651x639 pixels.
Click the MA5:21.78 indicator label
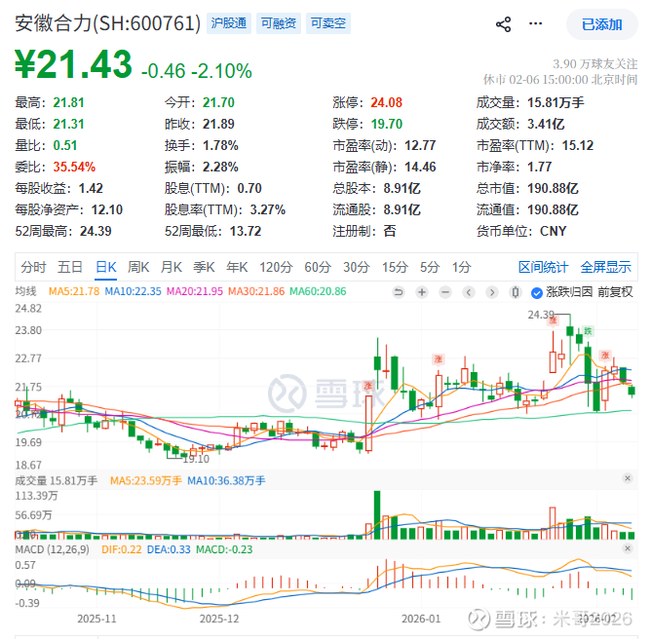pyautogui.click(x=74, y=291)
